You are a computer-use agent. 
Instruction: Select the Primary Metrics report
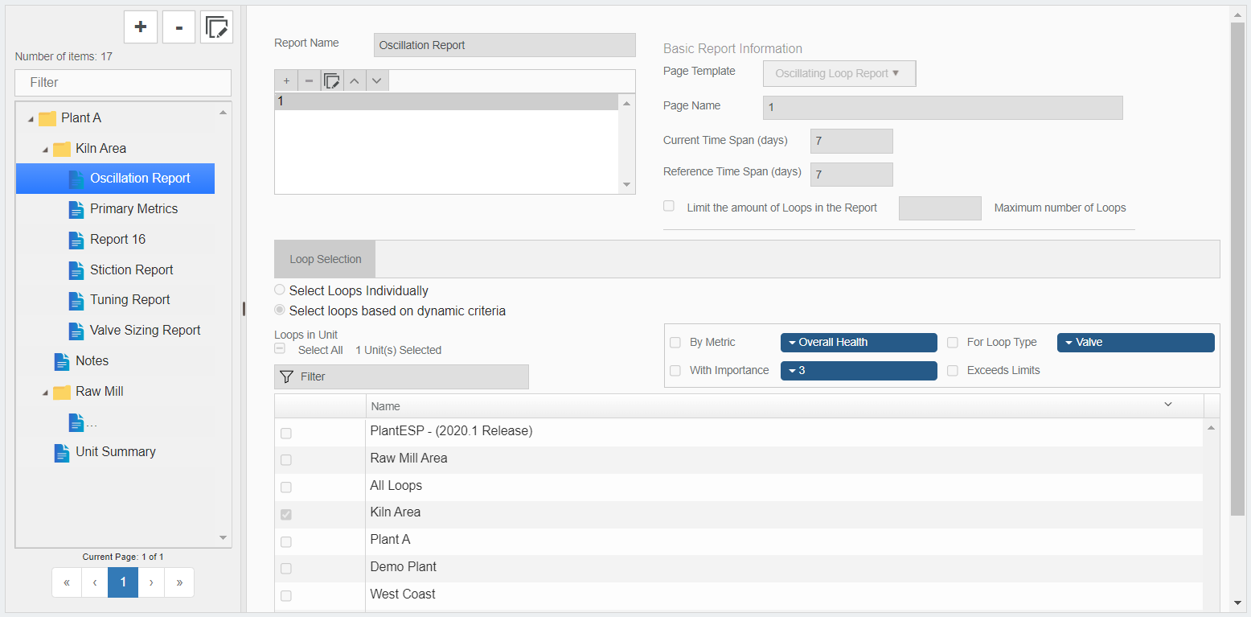133,209
